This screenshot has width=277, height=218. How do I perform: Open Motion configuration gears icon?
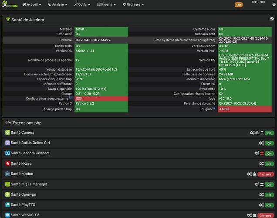point(250,174)
